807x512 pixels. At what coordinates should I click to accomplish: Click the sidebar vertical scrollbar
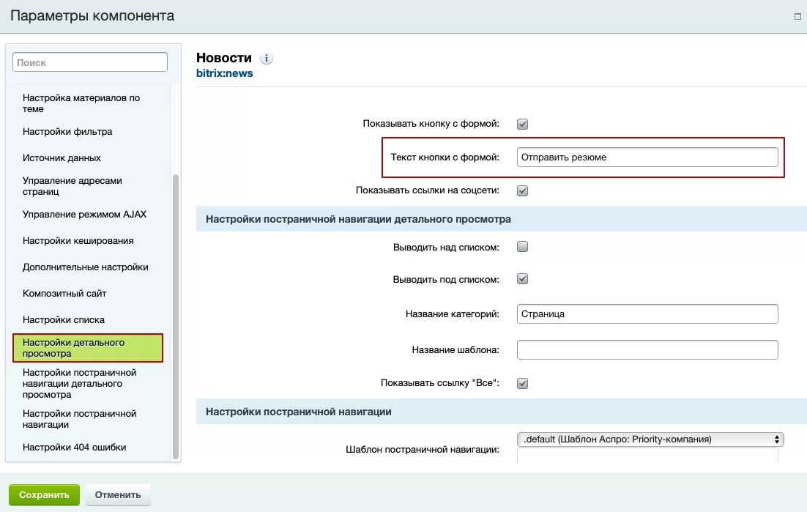[x=176, y=316]
